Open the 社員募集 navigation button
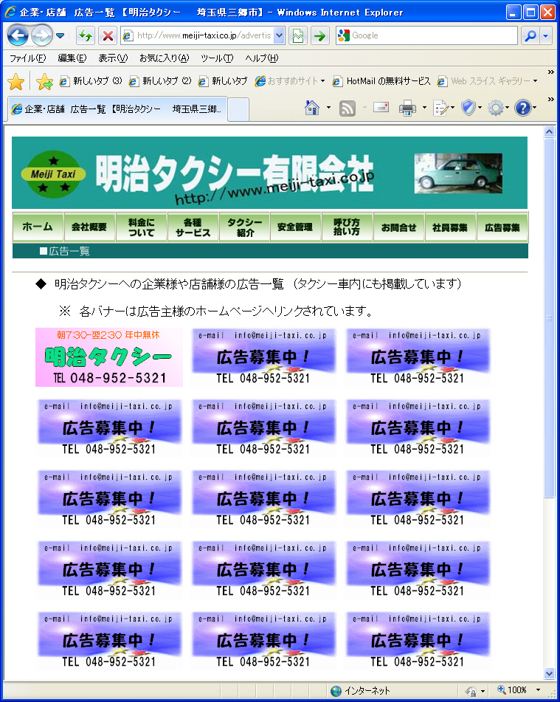The image size is (560, 702). pos(450,227)
